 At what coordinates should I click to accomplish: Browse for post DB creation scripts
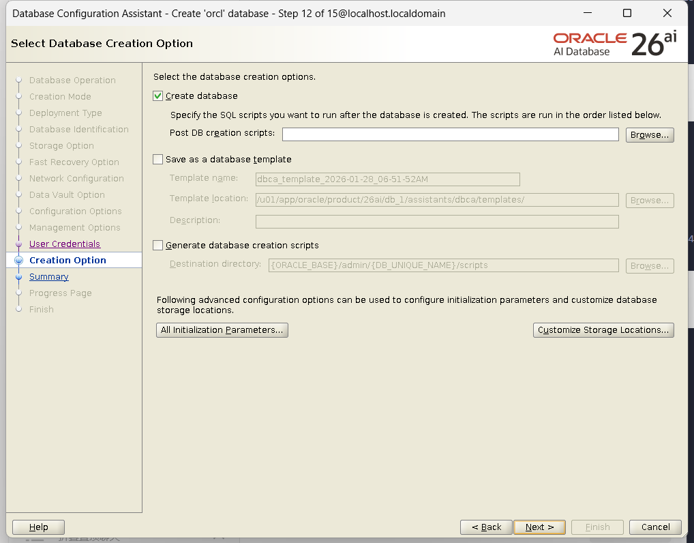[x=649, y=135]
